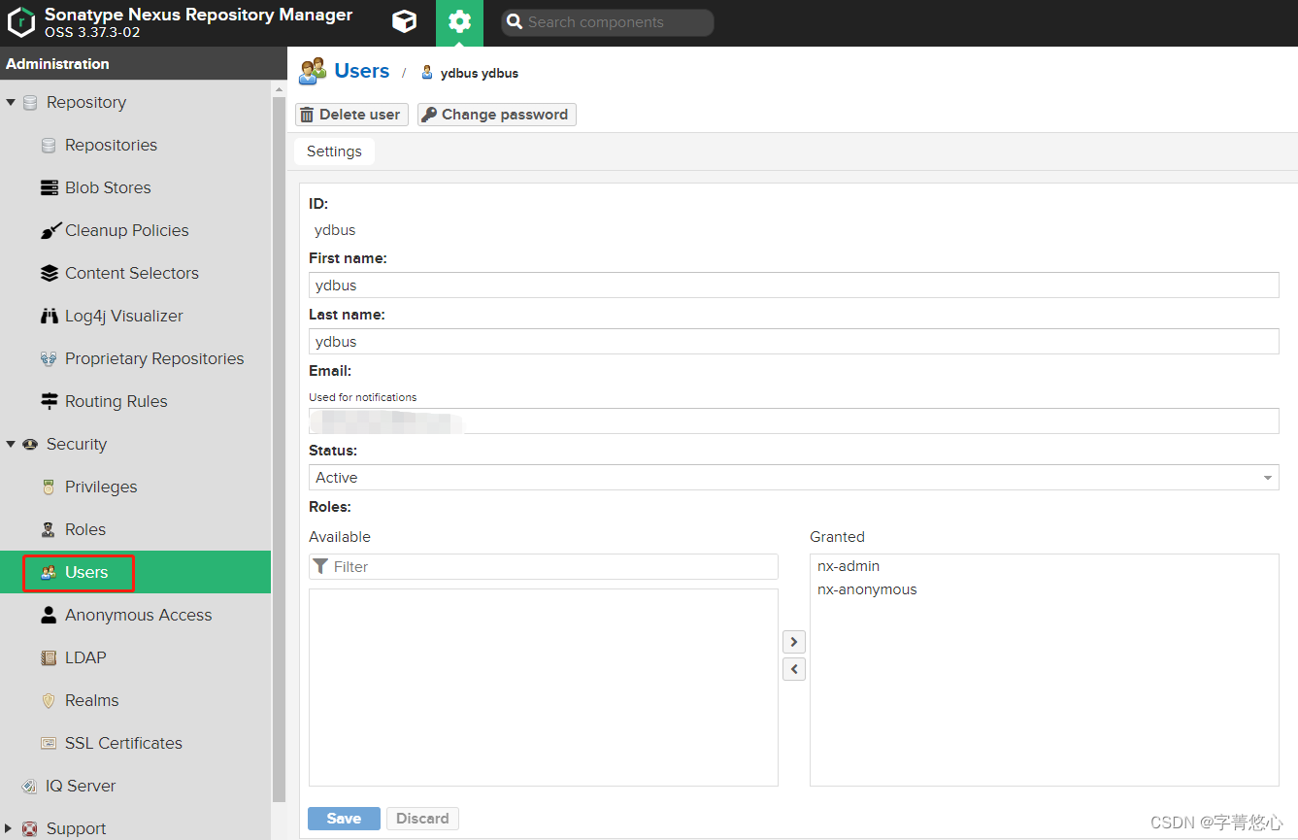
Task: Click the Search components field
Action: (x=607, y=22)
